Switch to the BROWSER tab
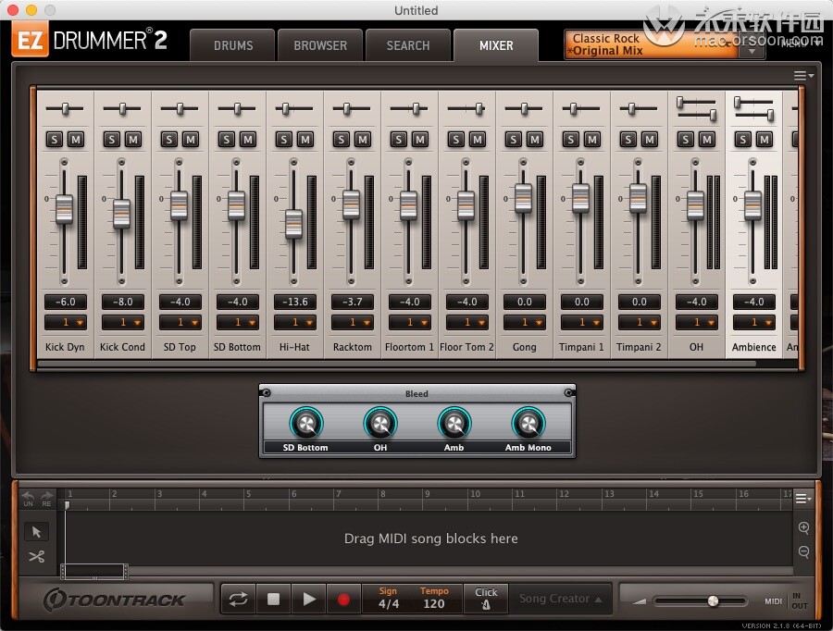This screenshot has width=833, height=631. click(320, 45)
